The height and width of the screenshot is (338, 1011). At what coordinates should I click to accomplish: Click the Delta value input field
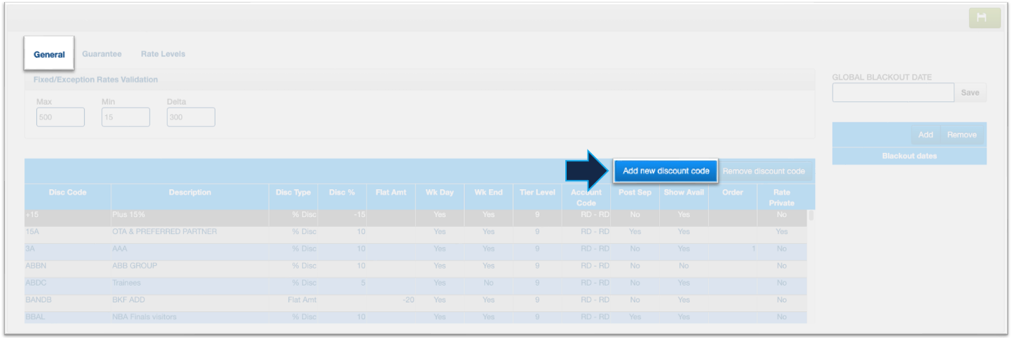click(x=190, y=117)
